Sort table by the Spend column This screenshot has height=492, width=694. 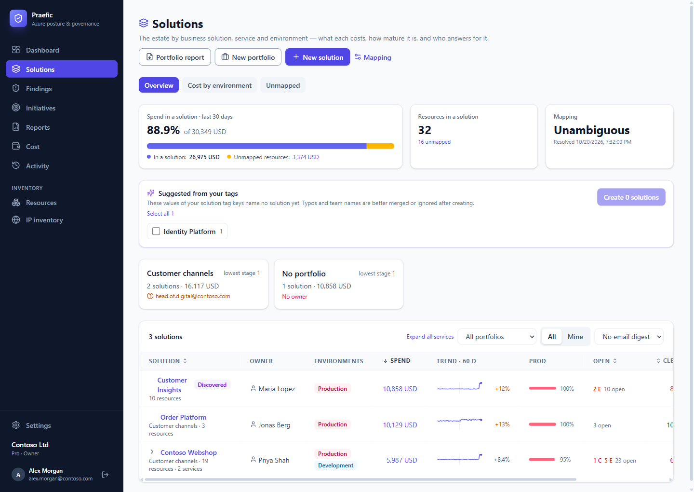pos(397,361)
